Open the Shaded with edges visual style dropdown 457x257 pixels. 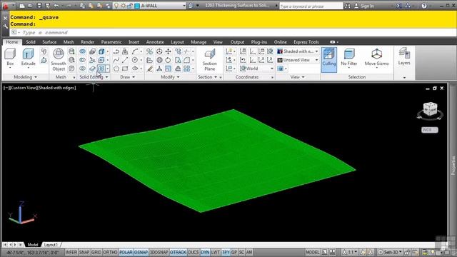pyautogui.click(x=298, y=51)
